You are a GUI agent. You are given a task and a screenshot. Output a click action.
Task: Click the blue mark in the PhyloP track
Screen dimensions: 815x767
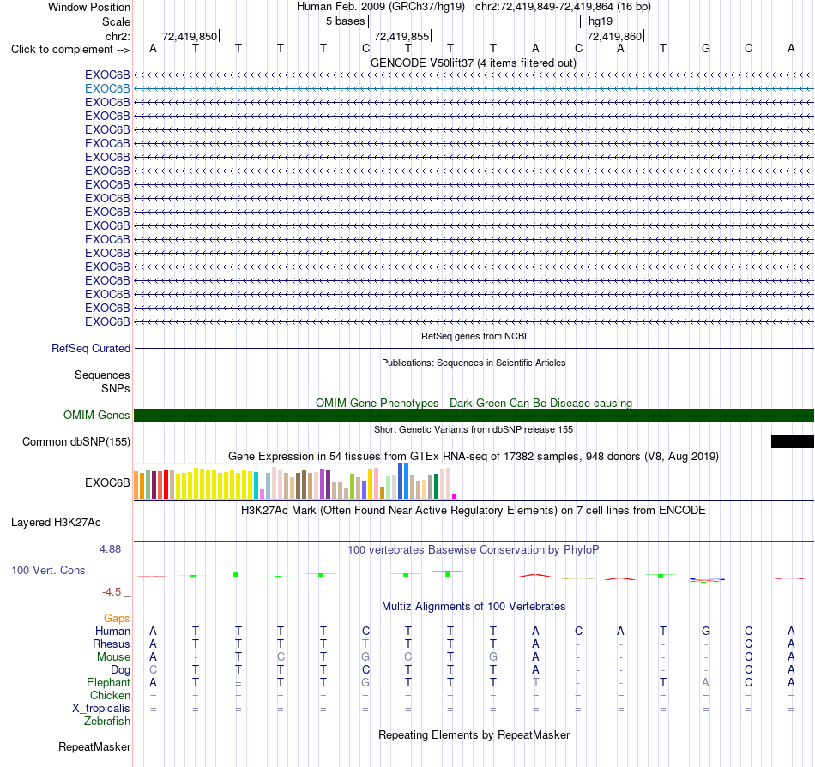(x=707, y=578)
